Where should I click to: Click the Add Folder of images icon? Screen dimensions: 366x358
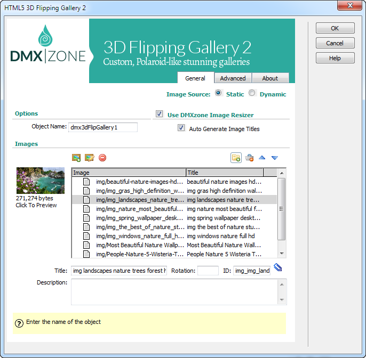(x=236, y=158)
